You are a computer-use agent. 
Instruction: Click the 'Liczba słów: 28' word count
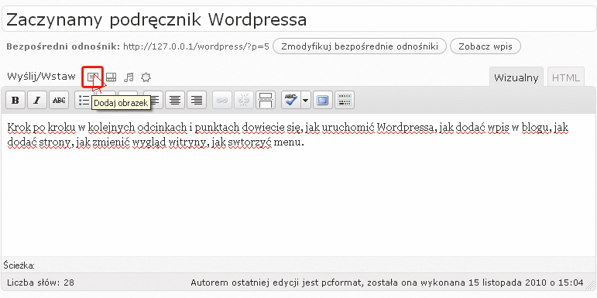coord(41,283)
